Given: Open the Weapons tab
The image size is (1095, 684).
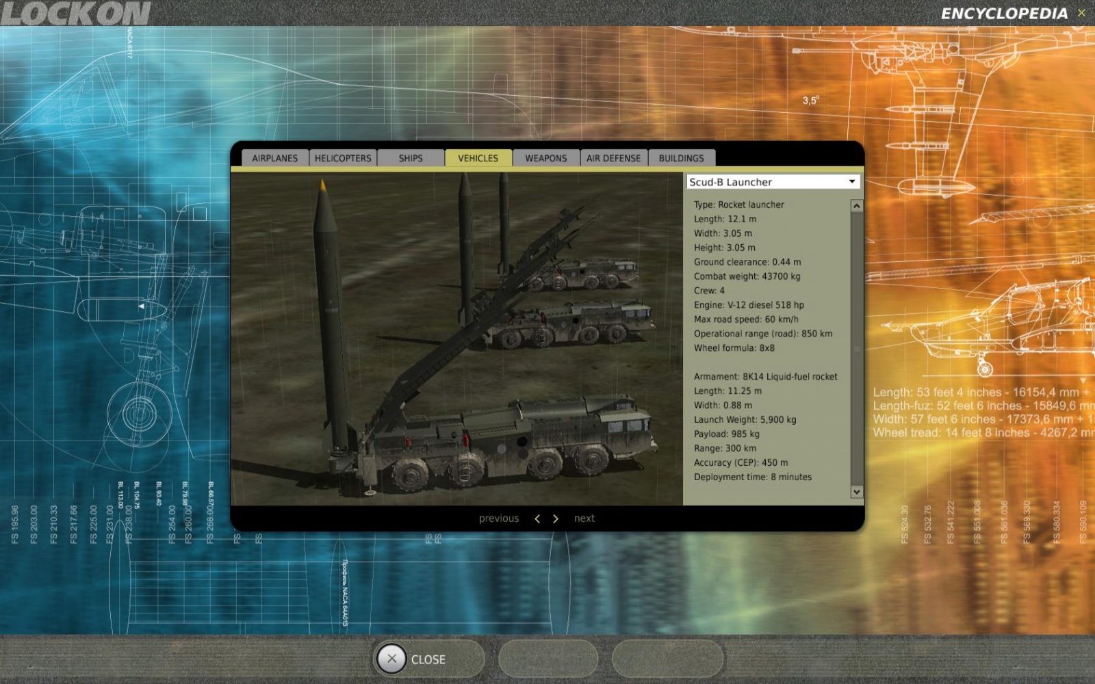Looking at the screenshot, I should (x=545, y=158).
